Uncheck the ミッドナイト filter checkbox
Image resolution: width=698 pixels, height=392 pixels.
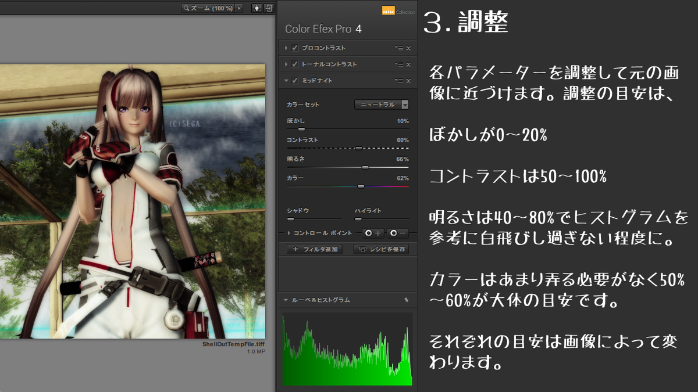point(295,80)
